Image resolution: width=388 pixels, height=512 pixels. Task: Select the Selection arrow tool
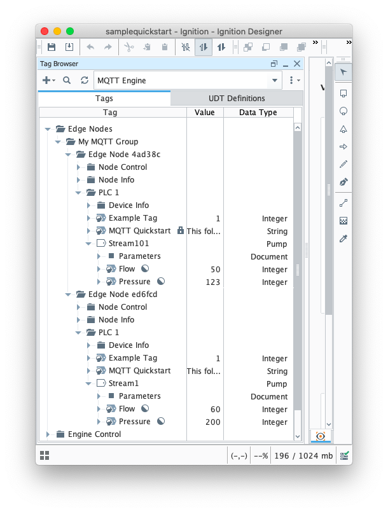tap(343, 72)
